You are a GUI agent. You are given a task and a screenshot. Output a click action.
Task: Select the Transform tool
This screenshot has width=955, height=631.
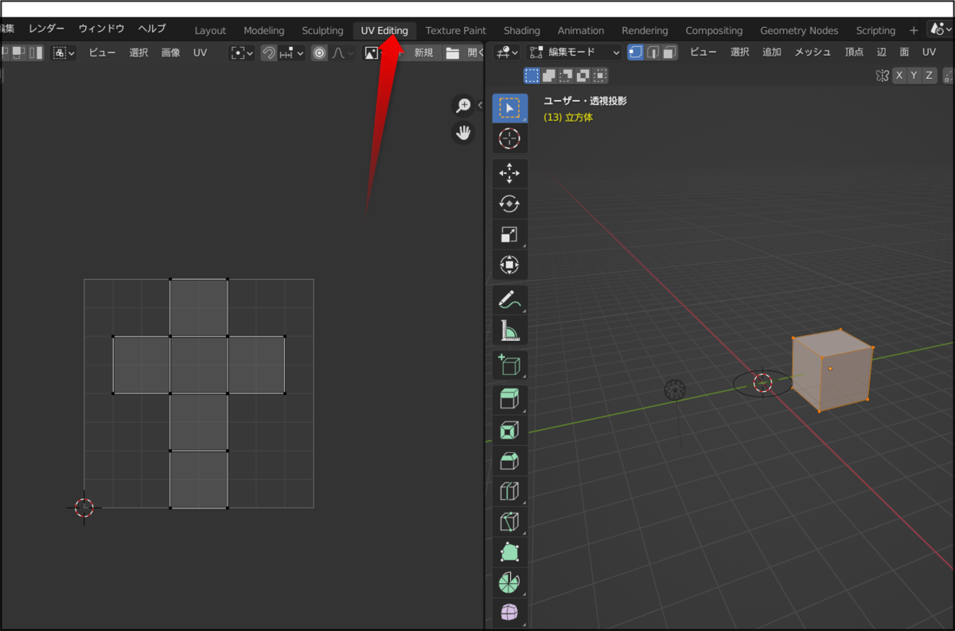pos(509,264)
